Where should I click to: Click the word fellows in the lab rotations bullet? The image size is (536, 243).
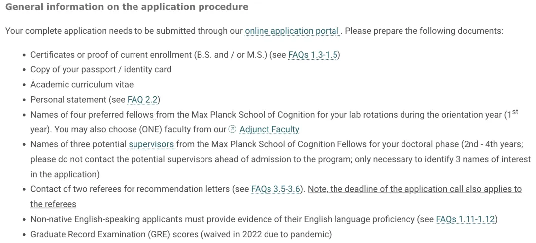tap(141, 115)
